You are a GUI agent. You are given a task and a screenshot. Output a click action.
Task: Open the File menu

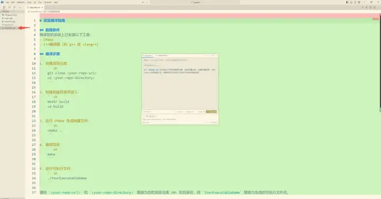(7, 3)
